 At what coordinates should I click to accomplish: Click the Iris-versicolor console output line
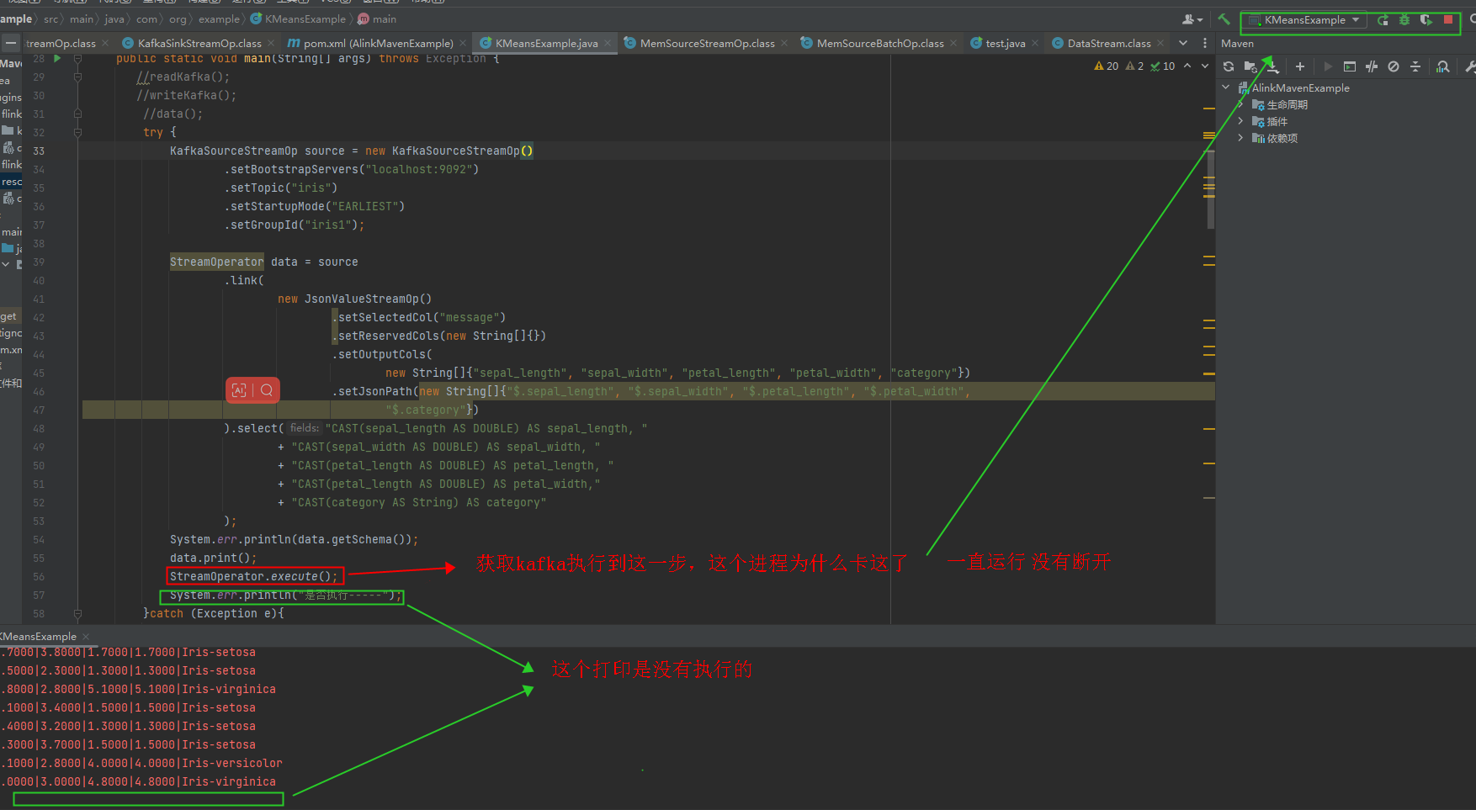(141, 763)
